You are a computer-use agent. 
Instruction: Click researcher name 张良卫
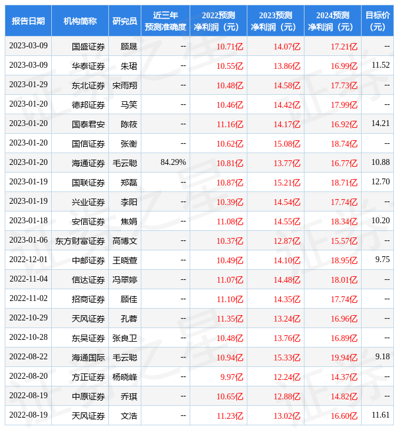click(x=125, y=339)
